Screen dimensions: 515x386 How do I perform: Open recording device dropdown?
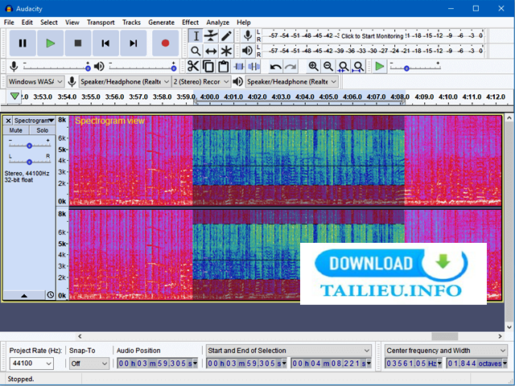125,81
